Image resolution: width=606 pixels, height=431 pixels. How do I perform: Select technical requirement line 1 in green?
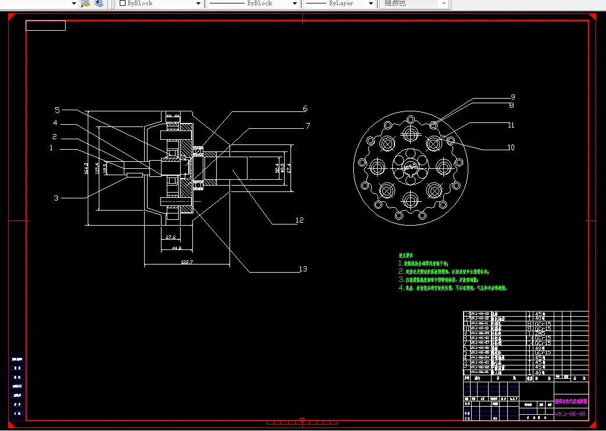coord(423,263)
